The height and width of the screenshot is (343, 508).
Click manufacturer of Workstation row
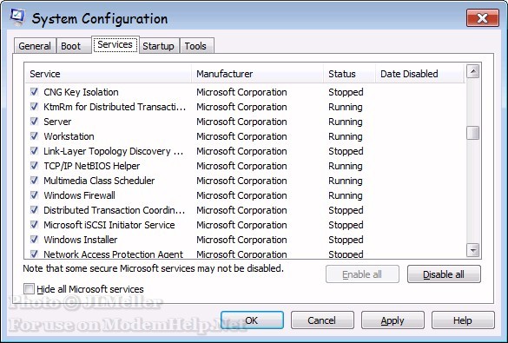[x=241, y=136]
